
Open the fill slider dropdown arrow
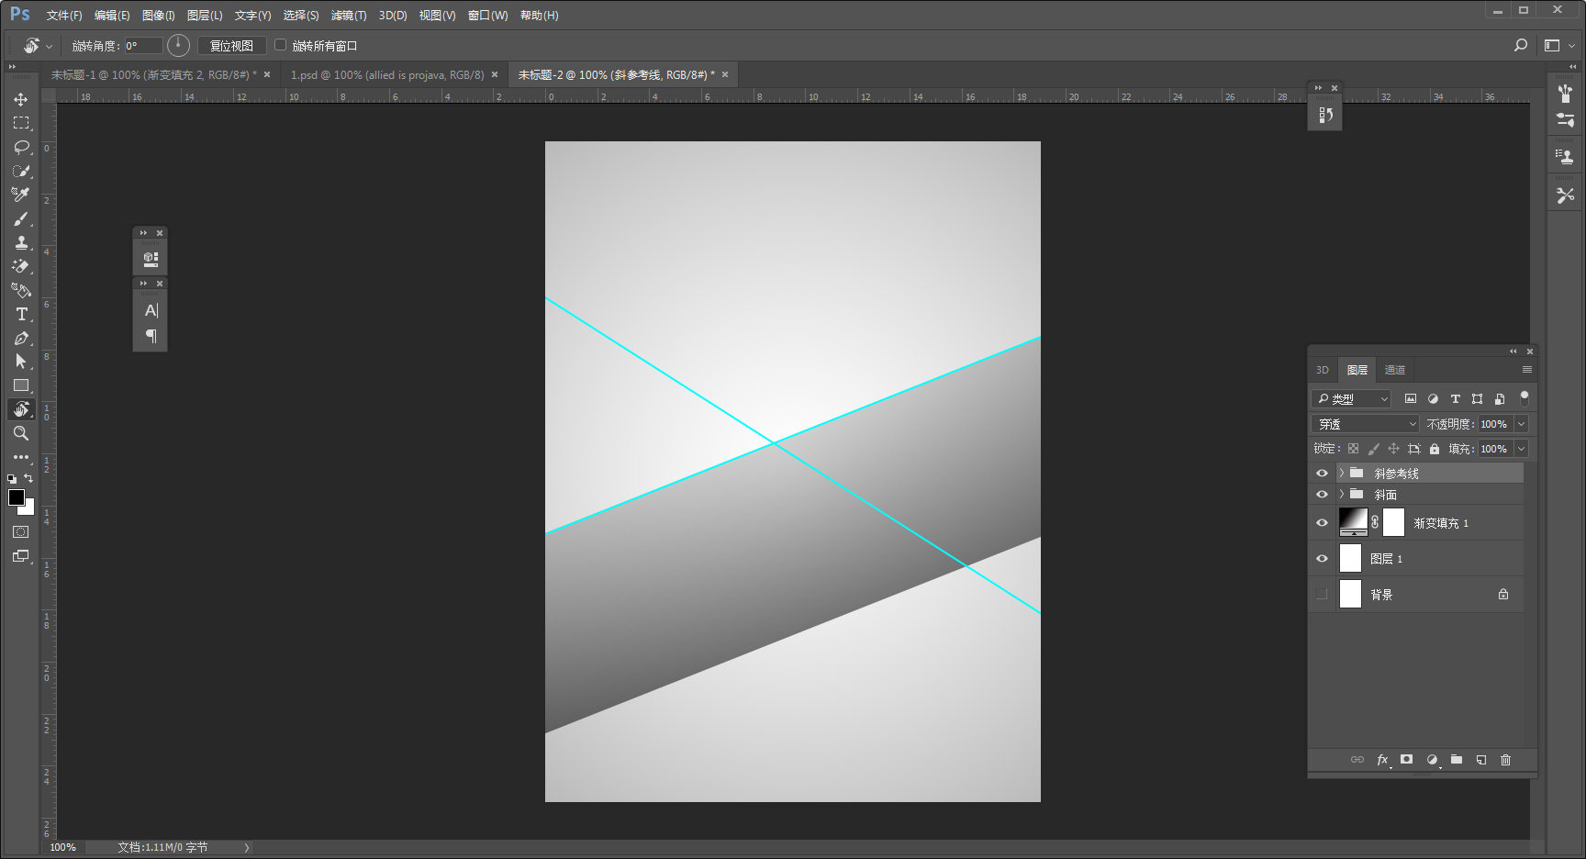click(1521, 449)
